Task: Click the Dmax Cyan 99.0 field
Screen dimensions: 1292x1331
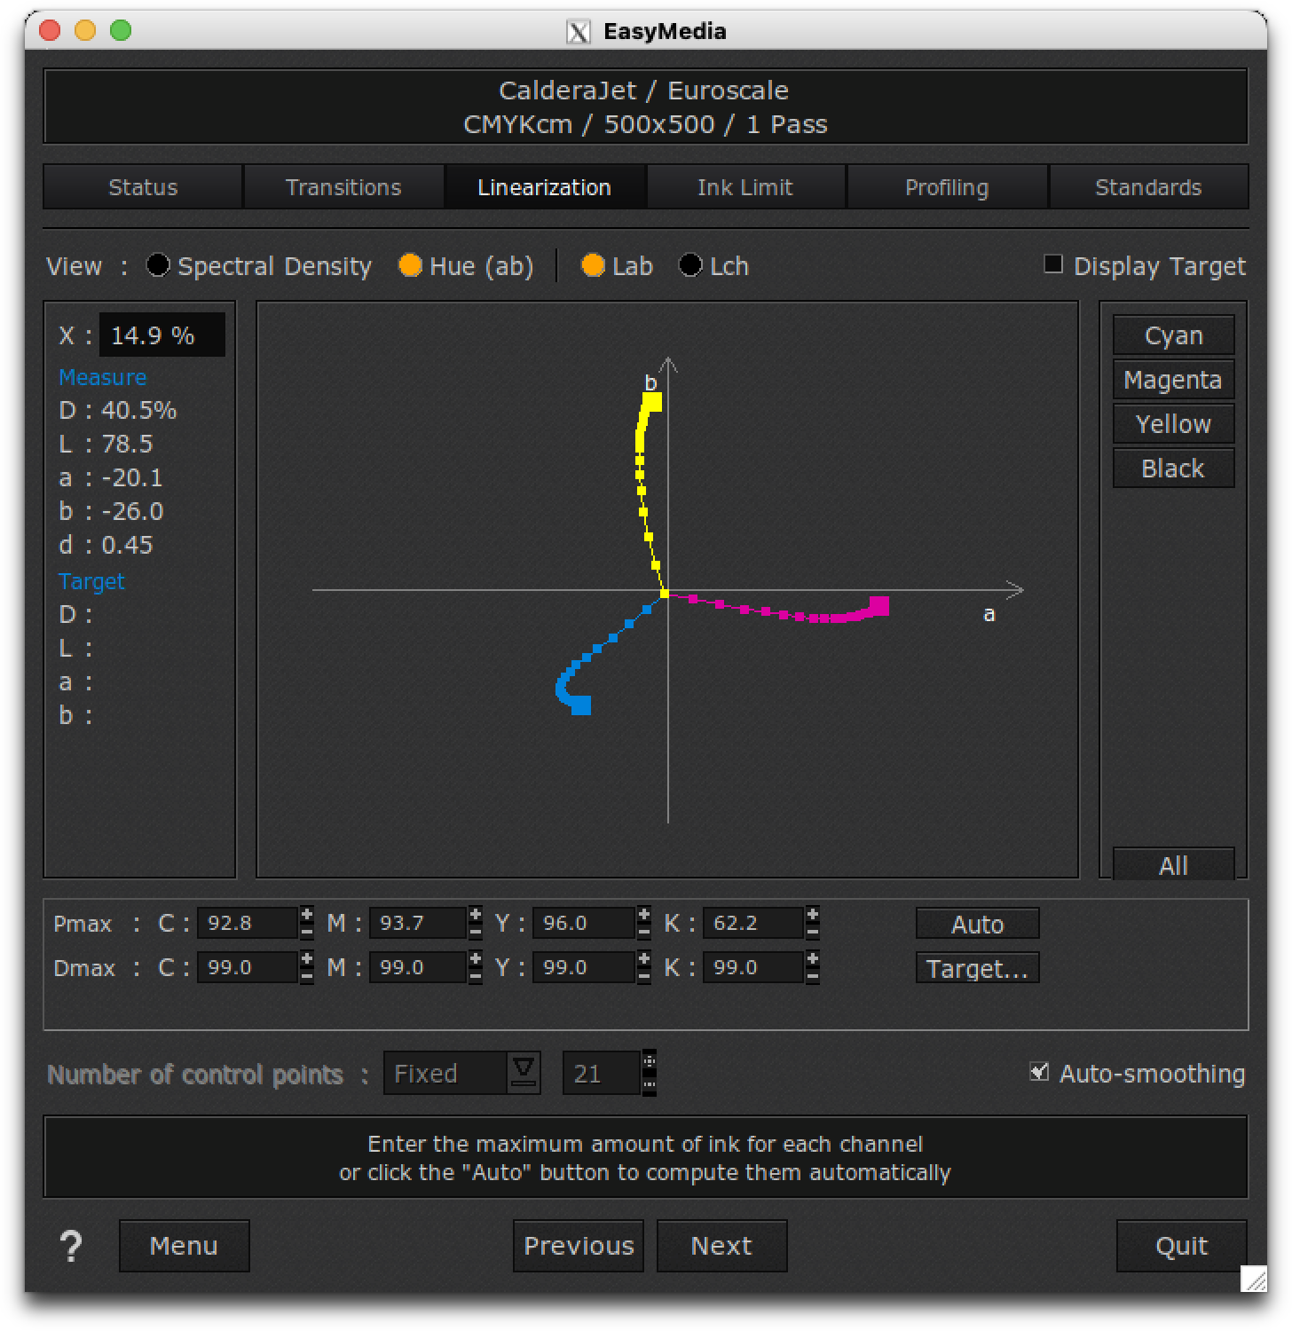Action: pos(248,967)
